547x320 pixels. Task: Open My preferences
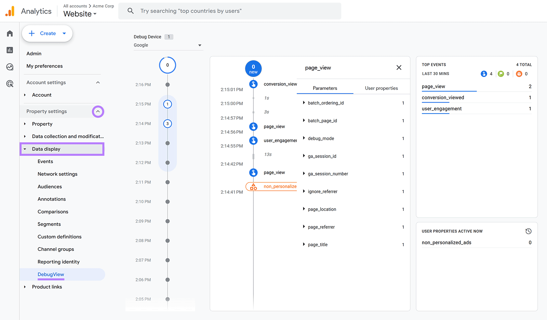click(x=45, y=66)
